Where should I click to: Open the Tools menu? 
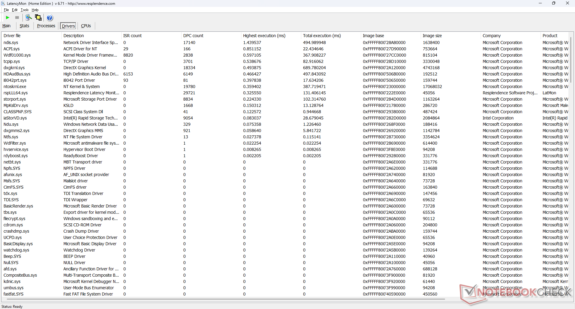pos(25,10)
